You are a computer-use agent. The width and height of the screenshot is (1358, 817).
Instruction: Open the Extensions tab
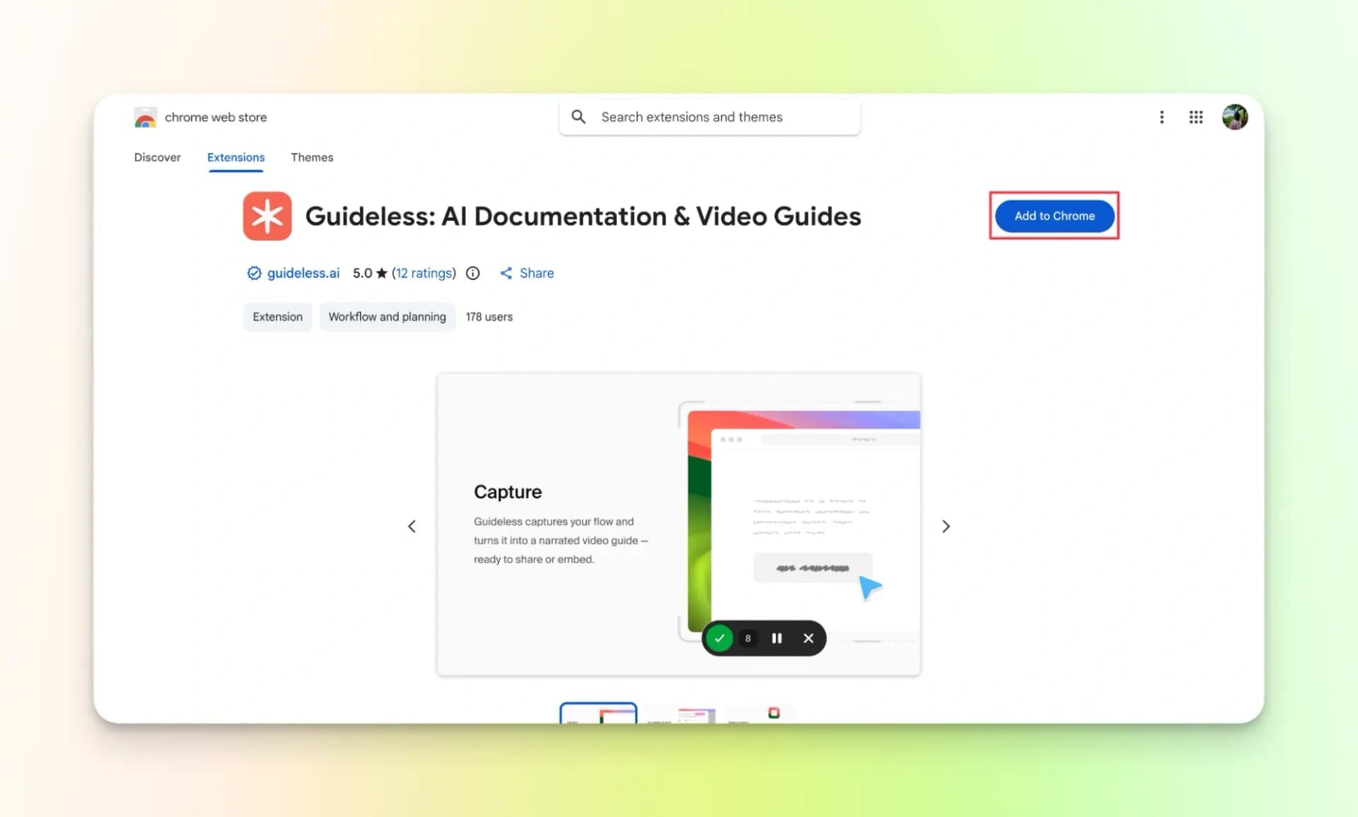[x=236, y=157]
